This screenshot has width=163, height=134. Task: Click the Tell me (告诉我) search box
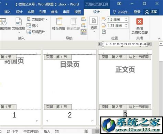click(121, 12)
